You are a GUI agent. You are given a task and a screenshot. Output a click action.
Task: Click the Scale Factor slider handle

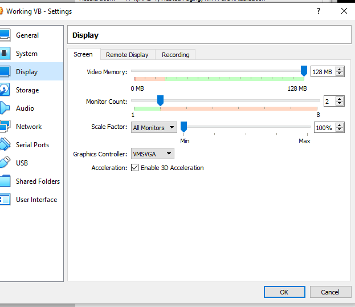tap(183, 127)
